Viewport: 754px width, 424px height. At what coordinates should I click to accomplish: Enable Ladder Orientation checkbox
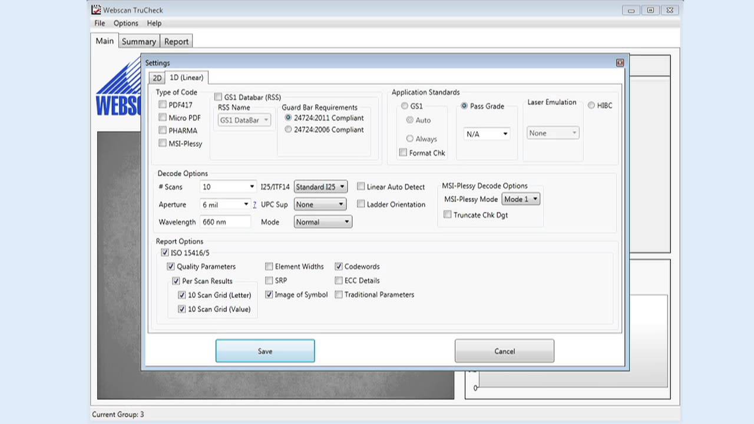click(361, 204)
